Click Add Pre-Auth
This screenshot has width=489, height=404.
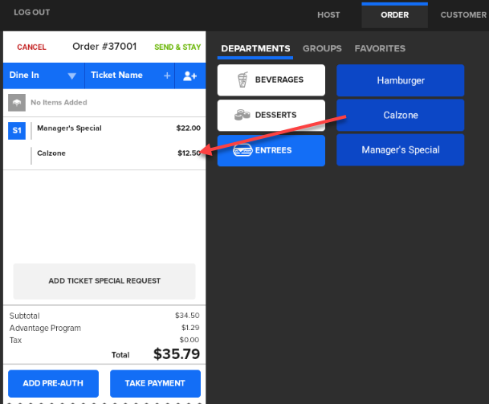pyautogui.click(x=53, y=383)
